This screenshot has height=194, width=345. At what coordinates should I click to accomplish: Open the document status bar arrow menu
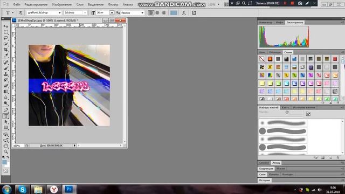tap(74, 145)
